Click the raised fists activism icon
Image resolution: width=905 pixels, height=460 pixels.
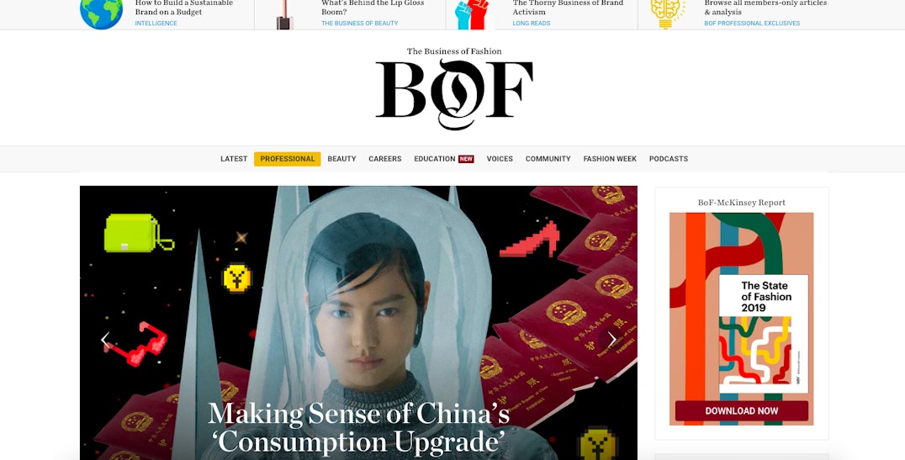click(x=472, y=14)
